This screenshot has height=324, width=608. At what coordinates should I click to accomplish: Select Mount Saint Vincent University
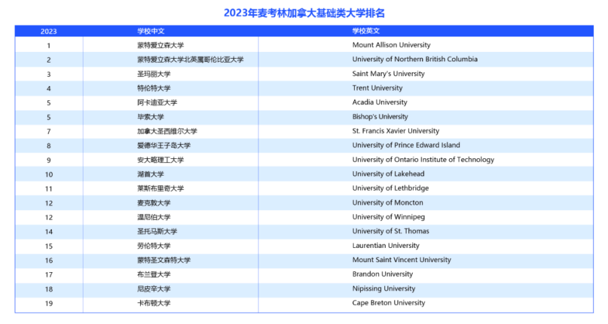click(401, 260)
